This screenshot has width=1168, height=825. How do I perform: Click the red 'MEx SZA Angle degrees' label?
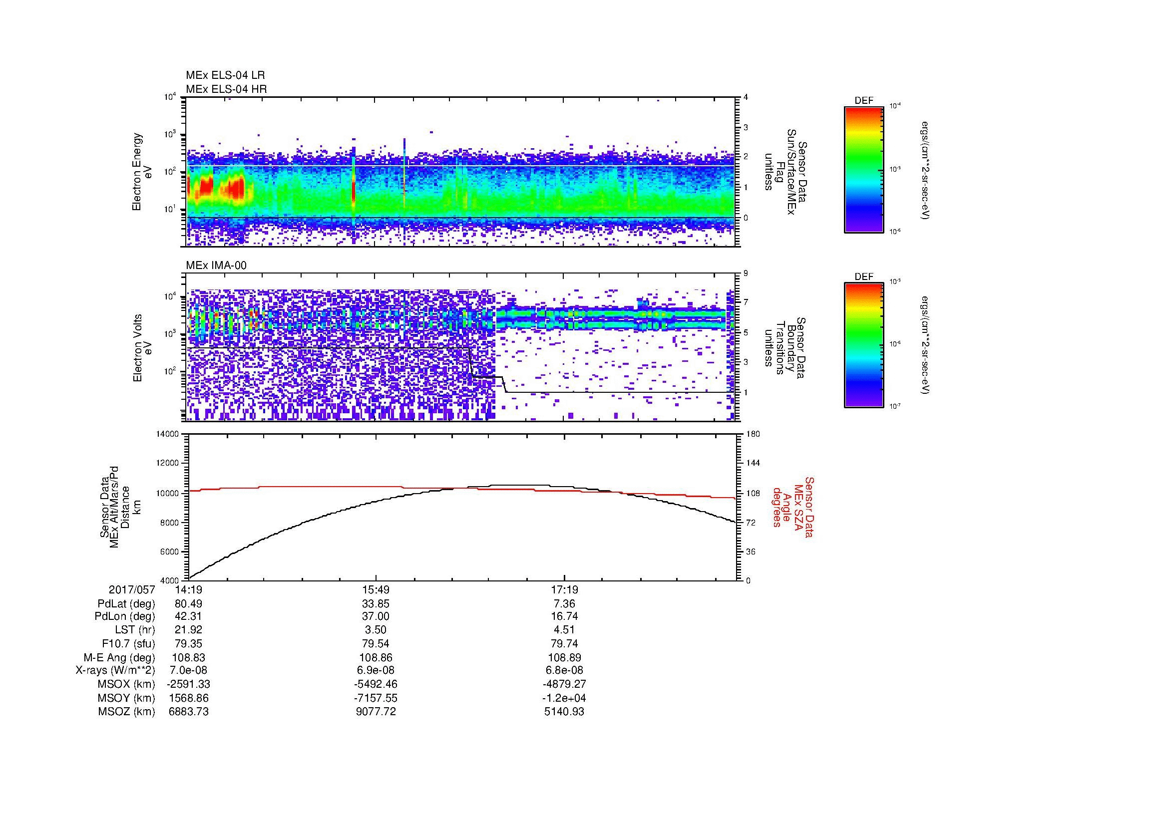(793, 507)
